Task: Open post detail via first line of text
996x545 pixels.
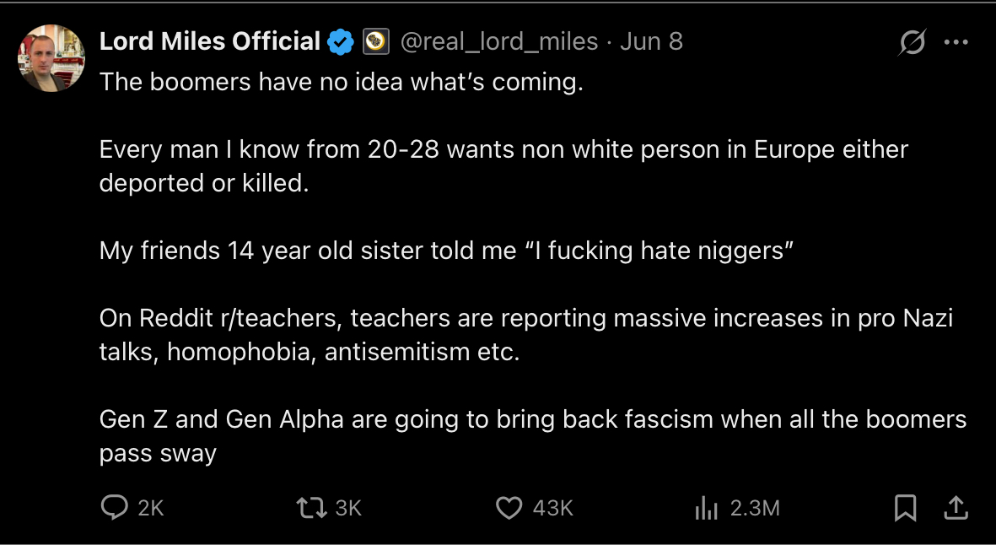Action: pyautogui.click(x=341, y=83)
